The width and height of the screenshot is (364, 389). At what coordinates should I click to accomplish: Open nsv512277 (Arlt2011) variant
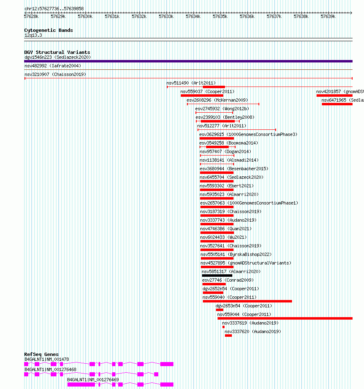(222, 126)
